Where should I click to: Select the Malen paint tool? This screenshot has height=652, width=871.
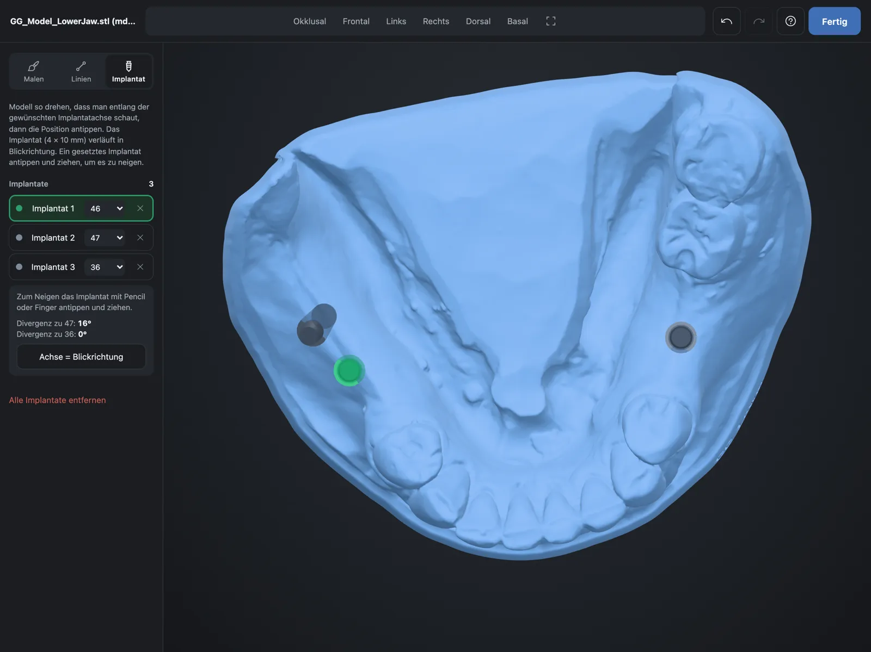pyautogui.click(x=34, y=71)
